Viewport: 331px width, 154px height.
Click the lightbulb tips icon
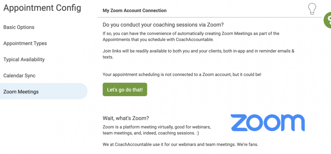point(312,9)
